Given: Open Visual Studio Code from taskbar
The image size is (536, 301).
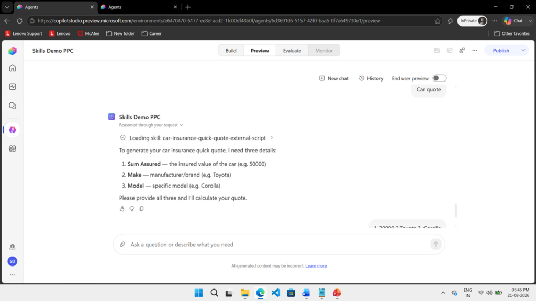Looking at the screenshot, I should point(275,293).
